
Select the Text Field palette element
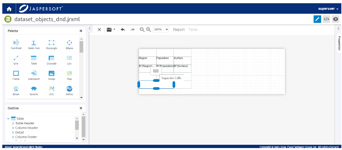(16, 44)
